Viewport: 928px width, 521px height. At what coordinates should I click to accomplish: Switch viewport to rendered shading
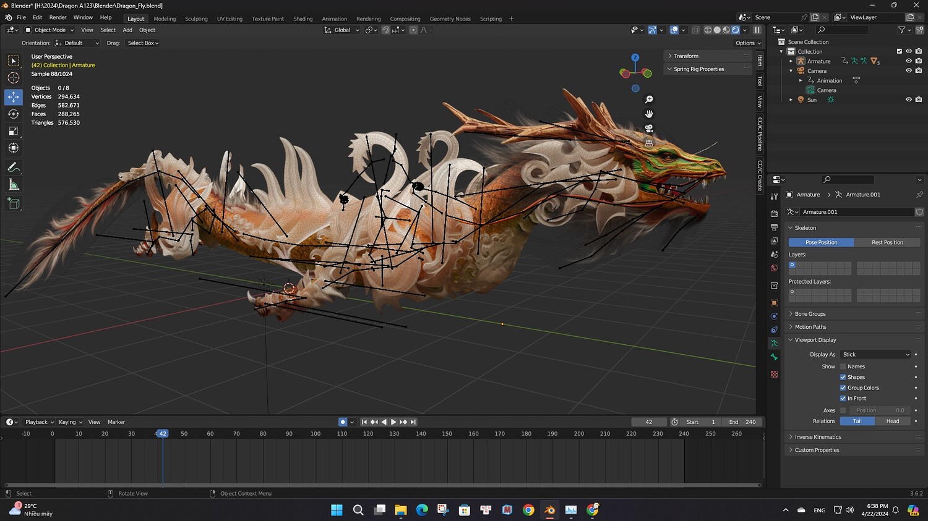(x=736, y=30)
